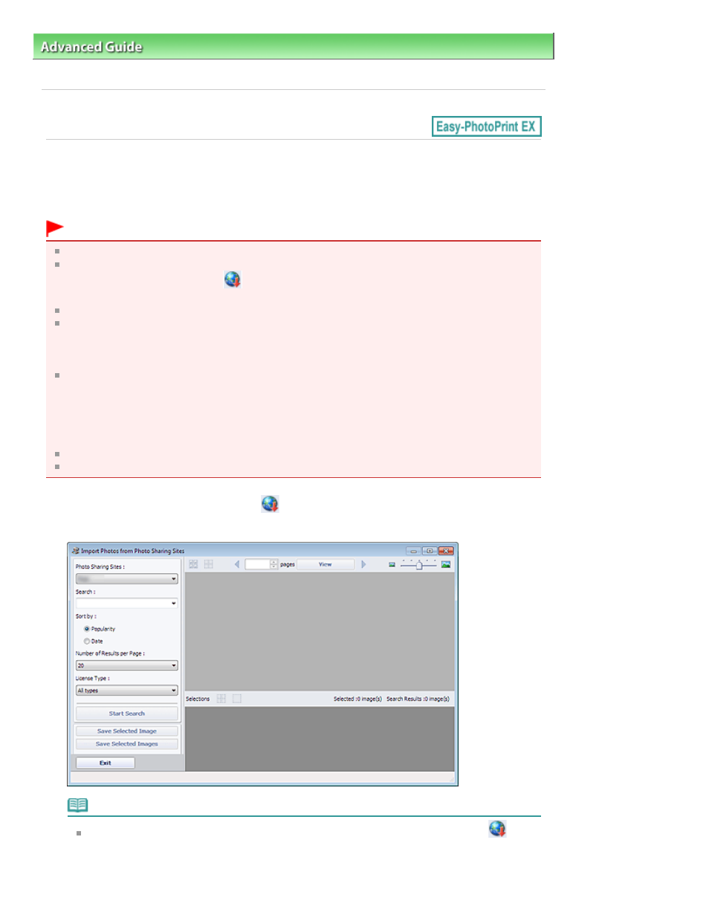Click the 'Search Results :0 image(s)' text
This screenshot has height=918, width=709.
coord(418,699)
